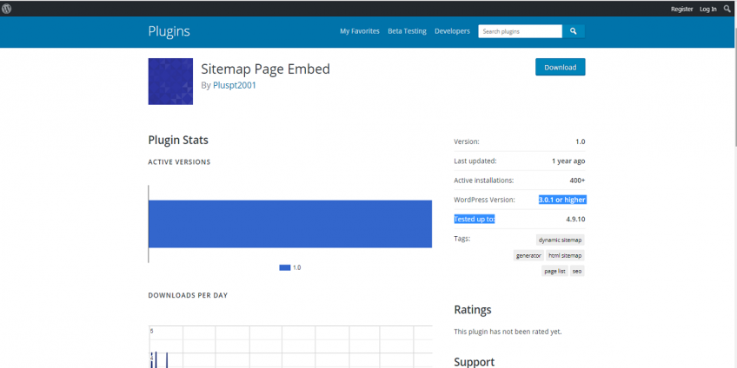
Task: Open Developers menu item
Action: (x=452, y=31)
